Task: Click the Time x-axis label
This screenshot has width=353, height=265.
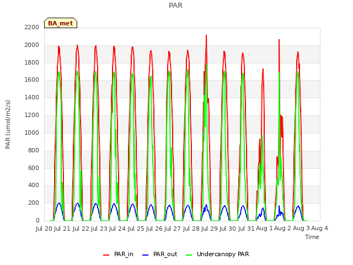Action: tap(312, 237)
